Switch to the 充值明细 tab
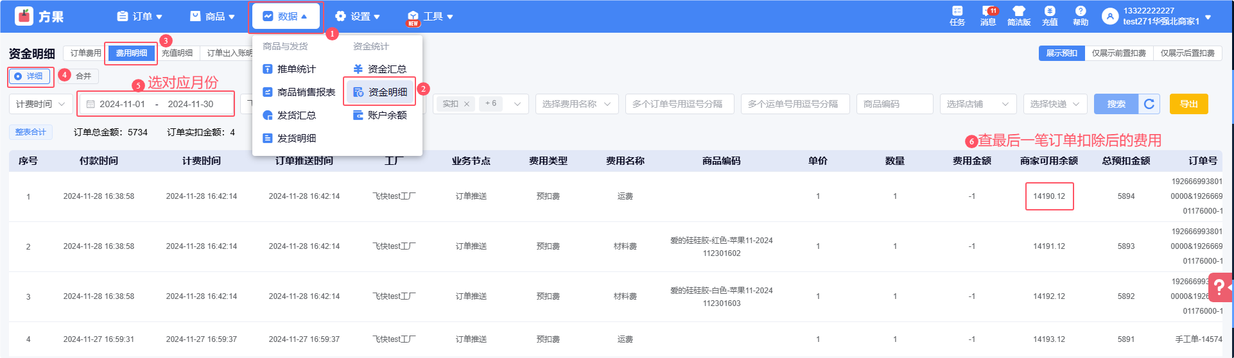Viewport: 1234px width, 358px height. pyautogui.click(x=177, y=53)
